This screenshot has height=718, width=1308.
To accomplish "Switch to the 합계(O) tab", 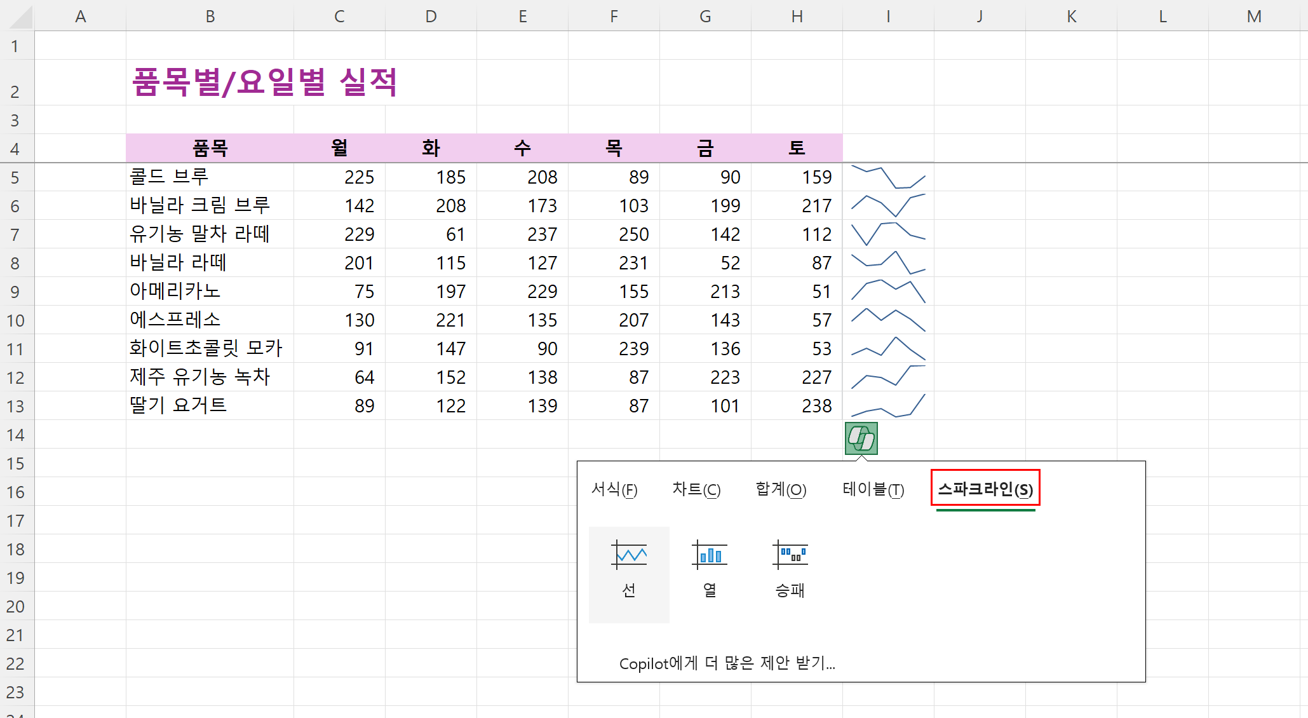I will [781, 489].
